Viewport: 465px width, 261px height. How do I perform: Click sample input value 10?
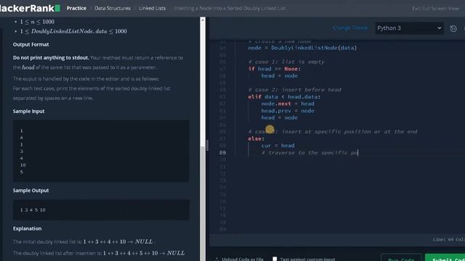(x=23, y=165)
